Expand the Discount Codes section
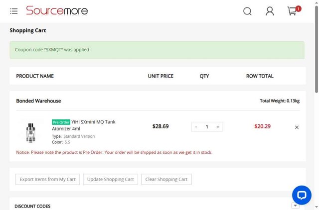Image resolution: width=319 pixels, height=210 pixels. click(295, 206)
